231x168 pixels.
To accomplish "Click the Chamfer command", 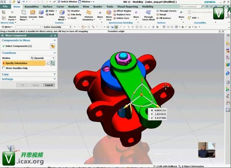I will (x=73, y=11).
